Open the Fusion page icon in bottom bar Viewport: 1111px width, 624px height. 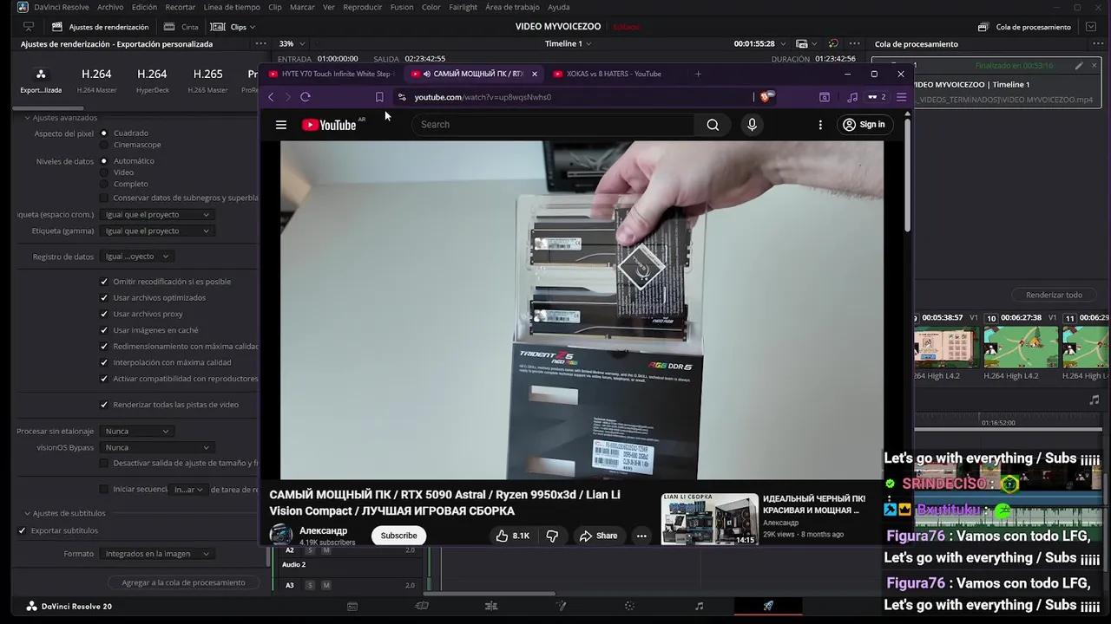tap(561, 606)
